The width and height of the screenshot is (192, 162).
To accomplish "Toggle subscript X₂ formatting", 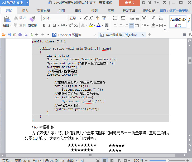I will [x=76, y=26].
